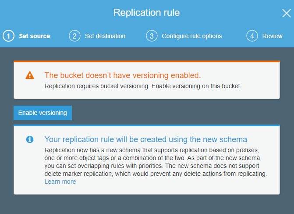Click the new schema description paragraph
Image resolution: width=294 pixels, height=214 pixels.
pos(156,162)
